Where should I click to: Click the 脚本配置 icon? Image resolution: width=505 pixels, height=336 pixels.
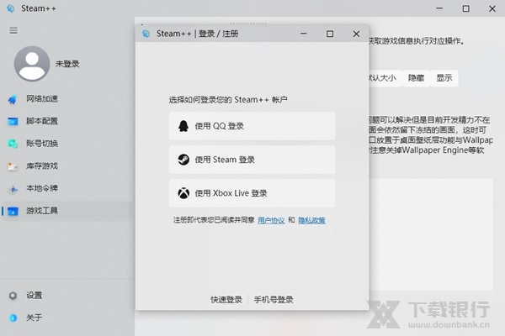pos(13,122)
